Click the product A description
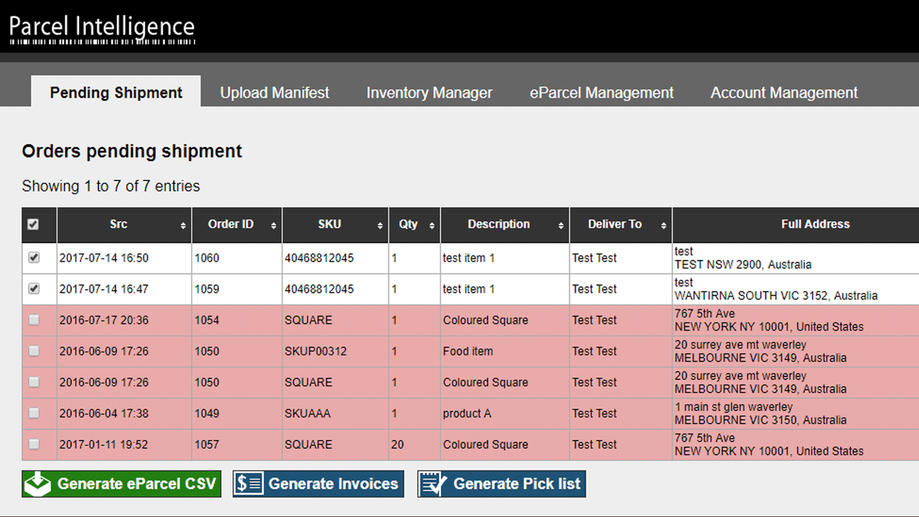Image resolution: width=919 pixels, height=517 pixels. tap(467, 414)
